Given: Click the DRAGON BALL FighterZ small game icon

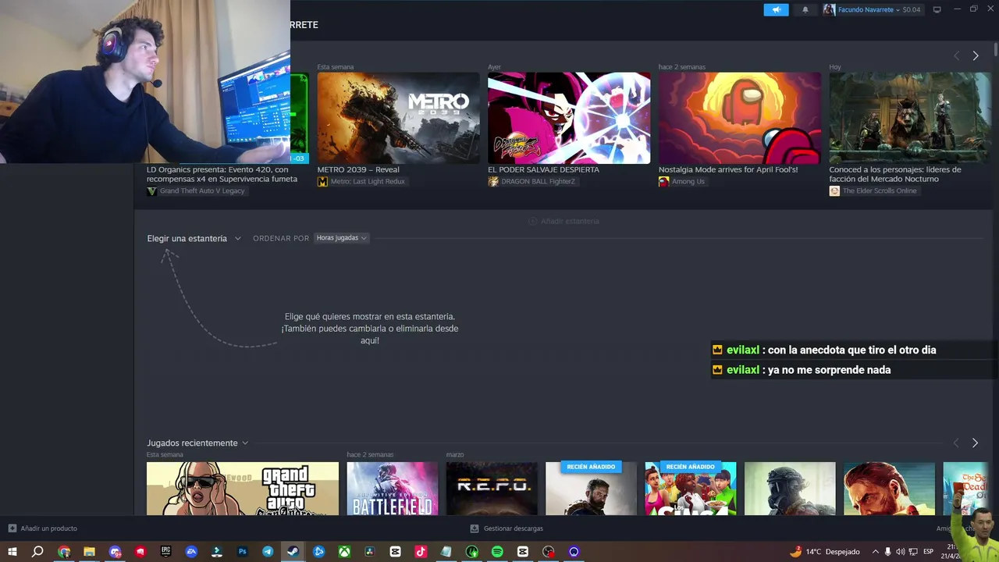Looking at the screenshot, I should pos(493,181).
